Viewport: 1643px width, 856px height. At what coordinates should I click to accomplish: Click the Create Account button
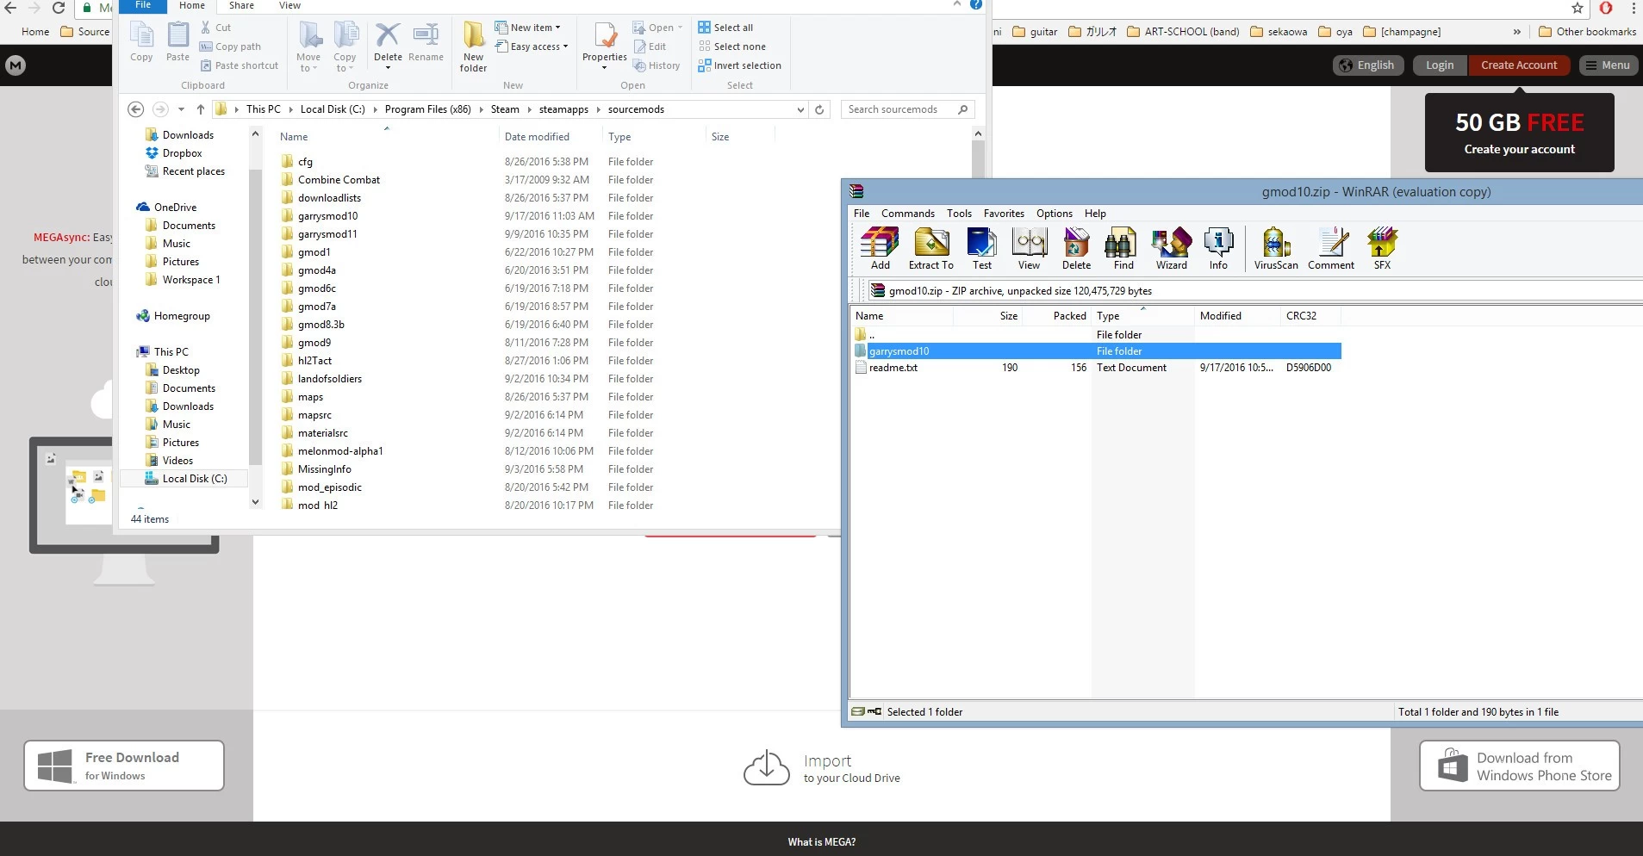1519,65
